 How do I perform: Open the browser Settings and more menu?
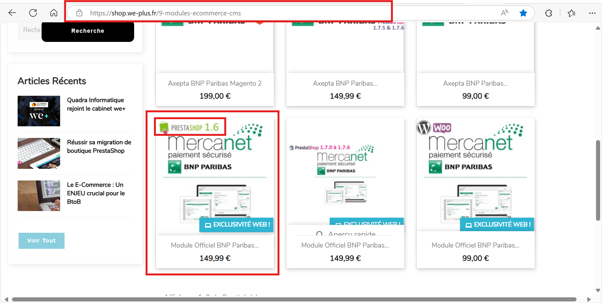pos(592,13)
